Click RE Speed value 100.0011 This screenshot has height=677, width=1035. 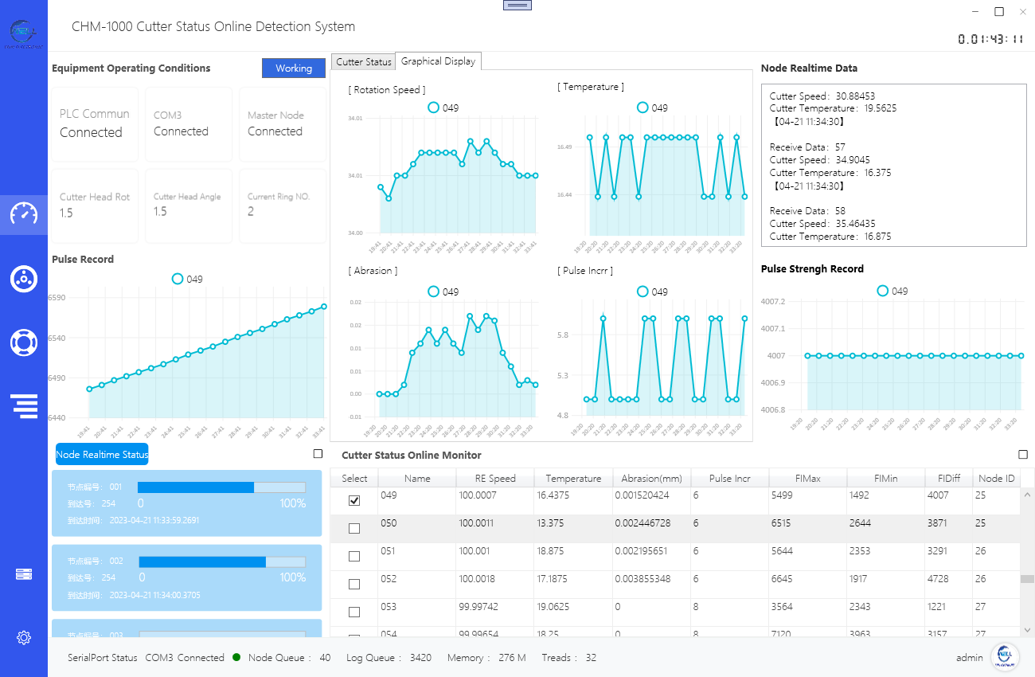477,523
